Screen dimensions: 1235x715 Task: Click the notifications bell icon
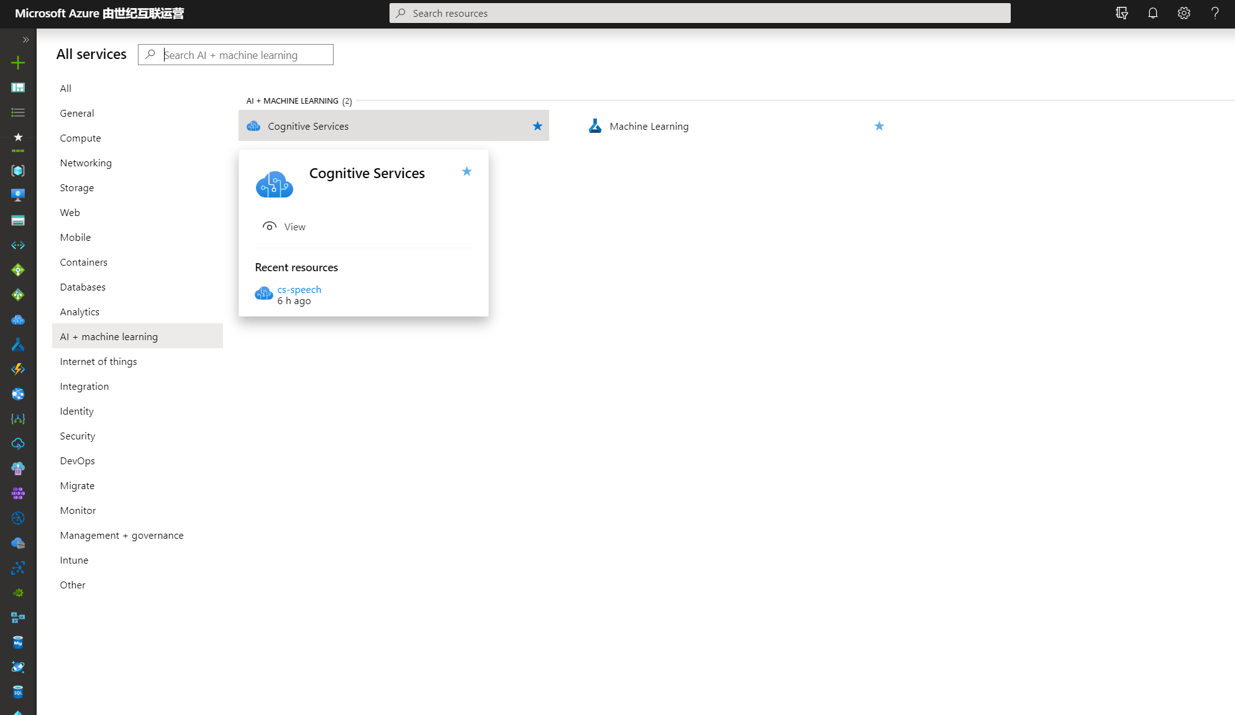point(1153,13)
